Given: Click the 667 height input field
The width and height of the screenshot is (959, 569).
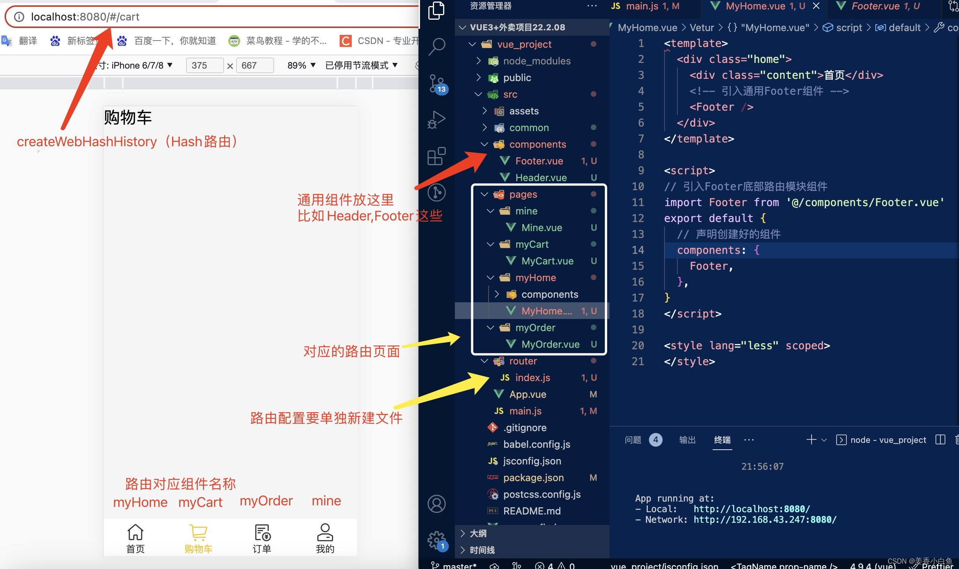Looking at the screenshot, I should [x=254, y=65].
